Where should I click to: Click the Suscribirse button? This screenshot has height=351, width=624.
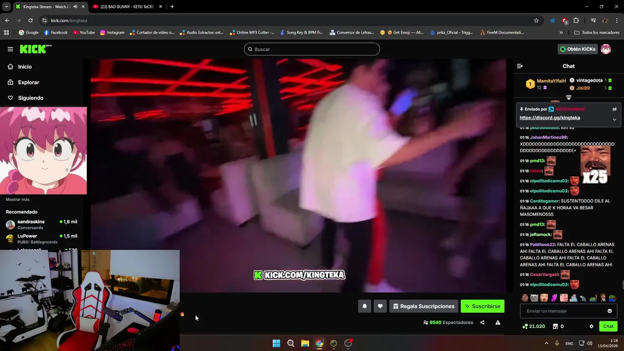coord(483,306)
